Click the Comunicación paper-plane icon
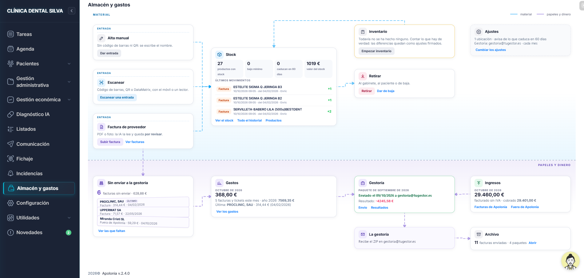584x278 pixels. point(10,144)
